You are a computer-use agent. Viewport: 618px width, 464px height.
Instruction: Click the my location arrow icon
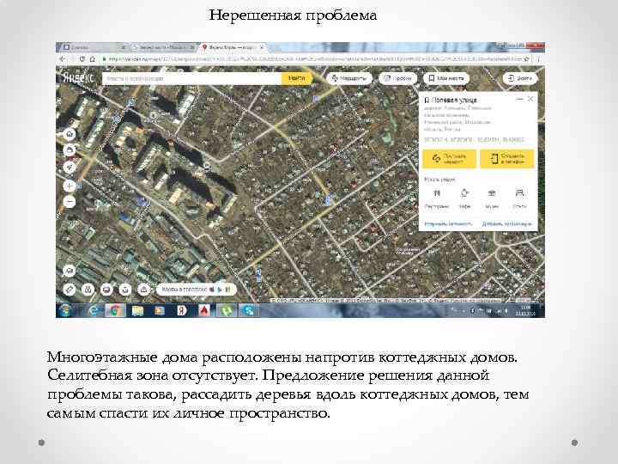pos(70,168)
